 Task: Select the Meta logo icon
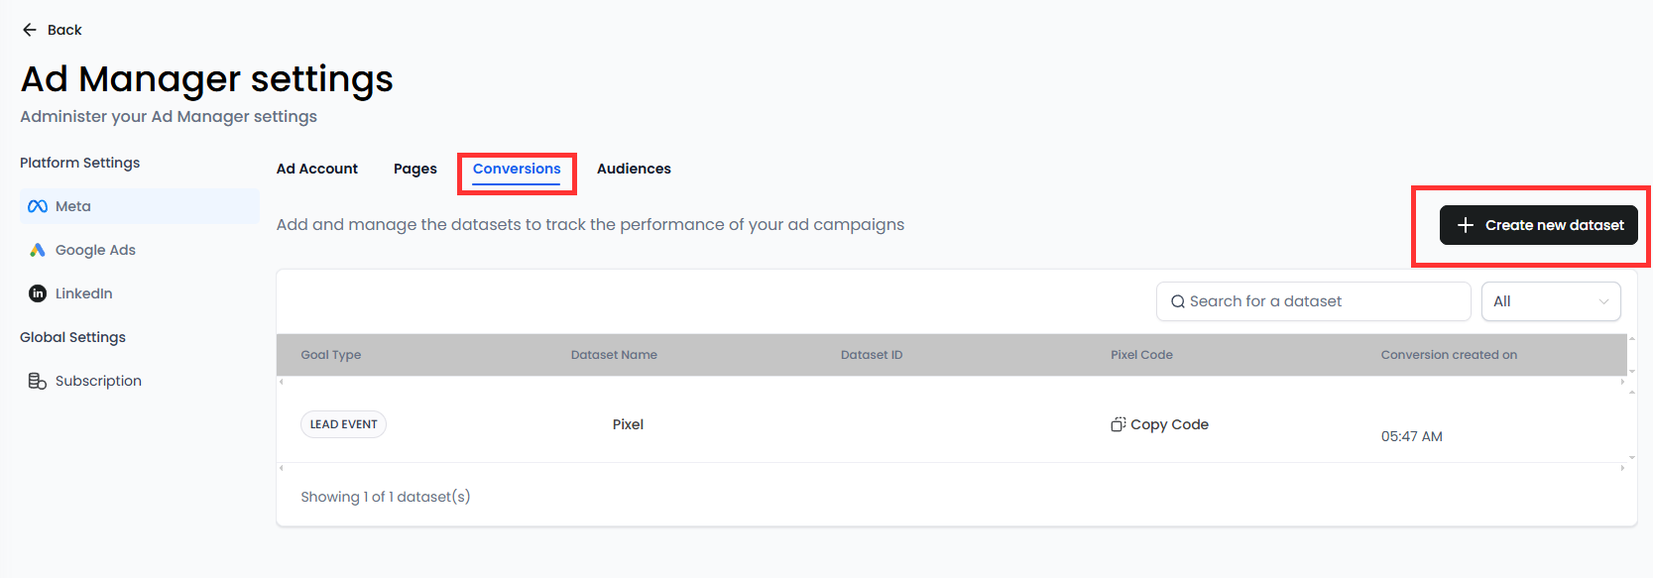coord(38,206)
